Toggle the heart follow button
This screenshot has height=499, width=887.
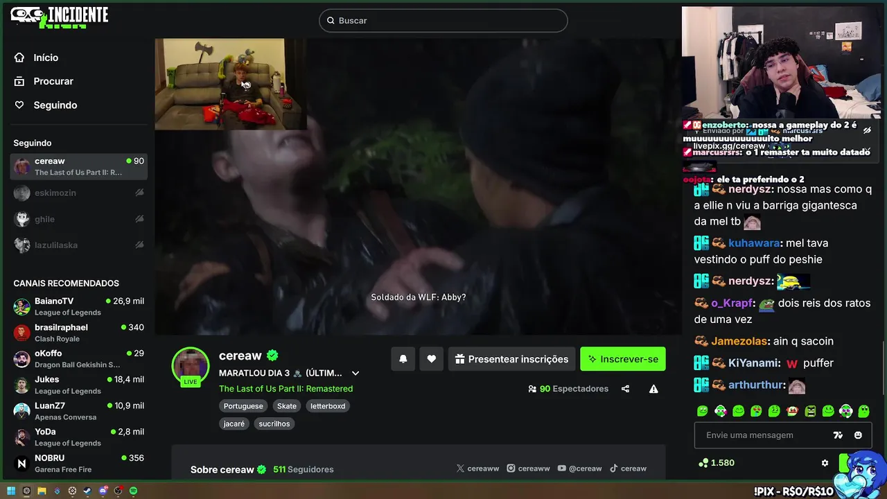[431, 359]
